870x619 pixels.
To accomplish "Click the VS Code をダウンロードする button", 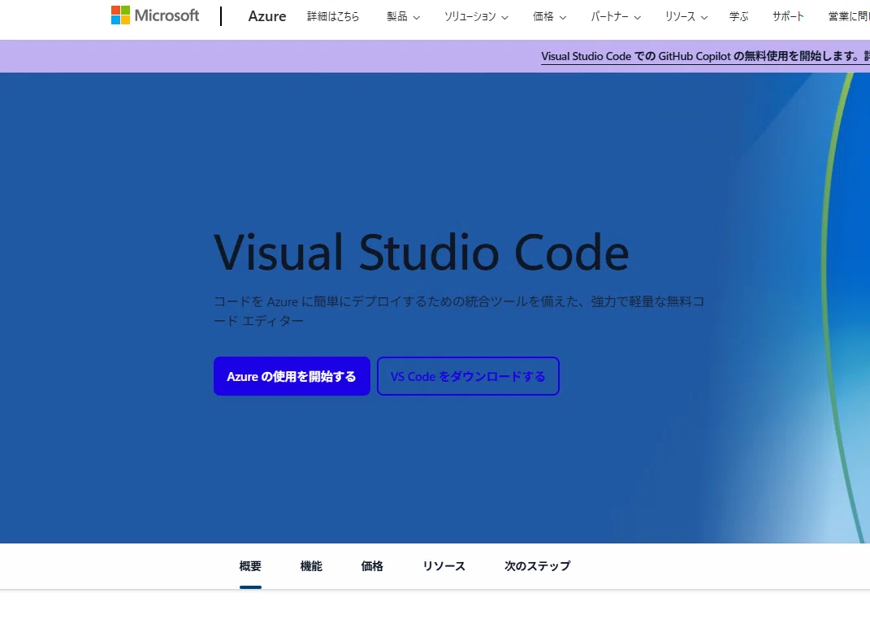I will point(468,376).
